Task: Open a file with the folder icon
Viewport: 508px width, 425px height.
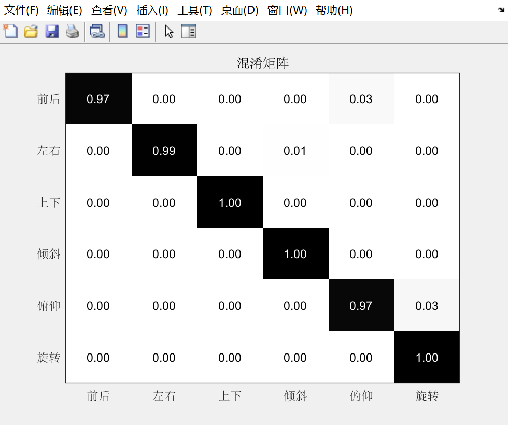Action: pyautogui.click(x=31, y=32)
